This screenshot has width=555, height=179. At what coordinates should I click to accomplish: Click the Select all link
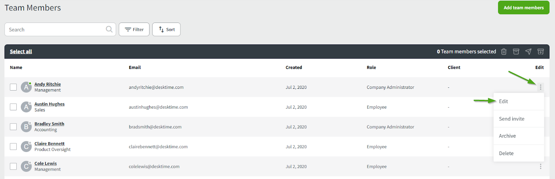pos(21,52)
